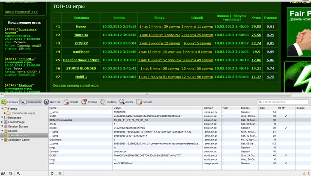Open the ОзлоблЕNные ЕбNята team link
The image size is (311, 176).
coord(81,60)
